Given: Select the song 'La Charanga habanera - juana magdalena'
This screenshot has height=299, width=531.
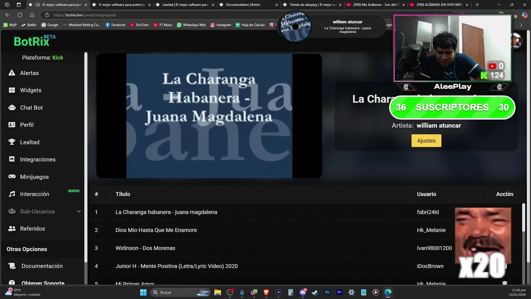Looking at the screenshot, I should point(166,212).
